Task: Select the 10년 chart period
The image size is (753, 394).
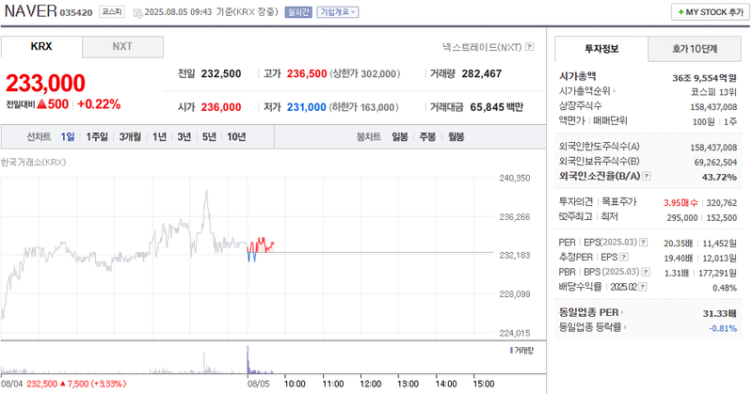Action: [x=236, y=136]
